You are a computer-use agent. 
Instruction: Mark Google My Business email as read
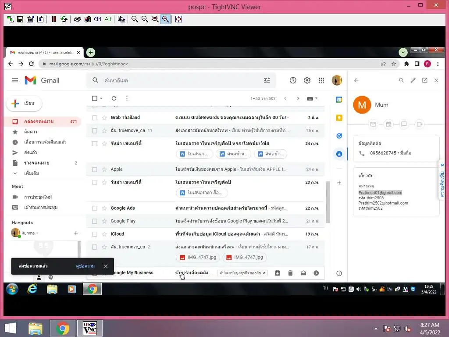click(303, 273)
